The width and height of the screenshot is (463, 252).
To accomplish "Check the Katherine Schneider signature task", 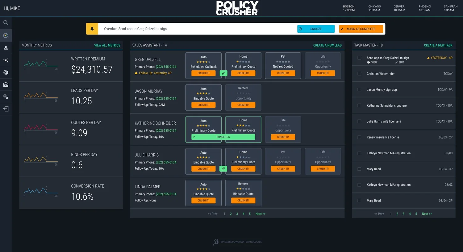I will click(x=359, y=105).
